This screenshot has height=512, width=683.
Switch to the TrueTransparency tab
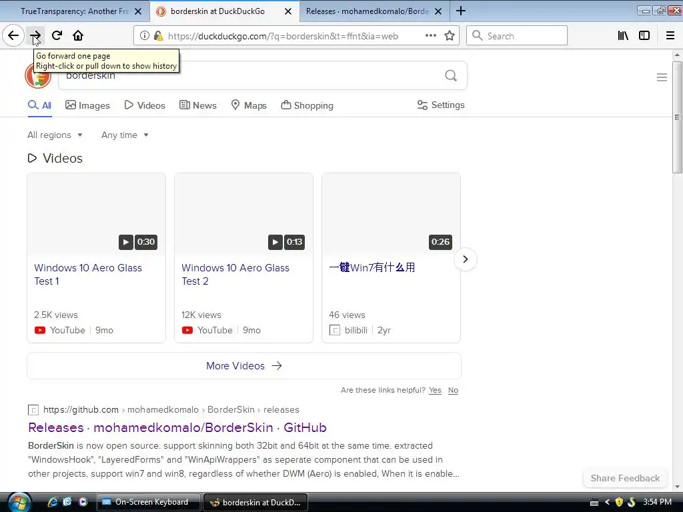pyautogui.click(x=75, y=11)
